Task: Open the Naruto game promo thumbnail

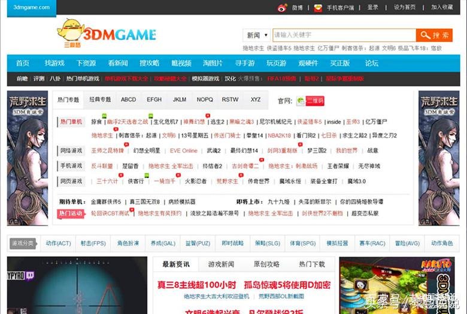Action: point(397,285)
